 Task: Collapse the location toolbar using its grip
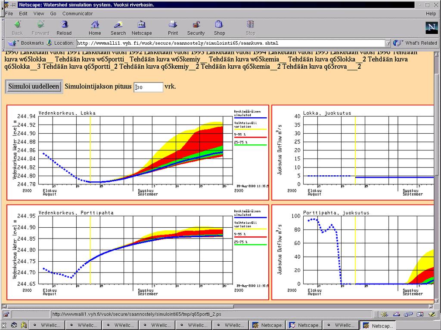(x=3, y=43)
